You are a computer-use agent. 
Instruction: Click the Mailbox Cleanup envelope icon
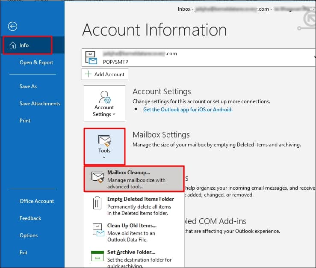(x=98, y=177)
